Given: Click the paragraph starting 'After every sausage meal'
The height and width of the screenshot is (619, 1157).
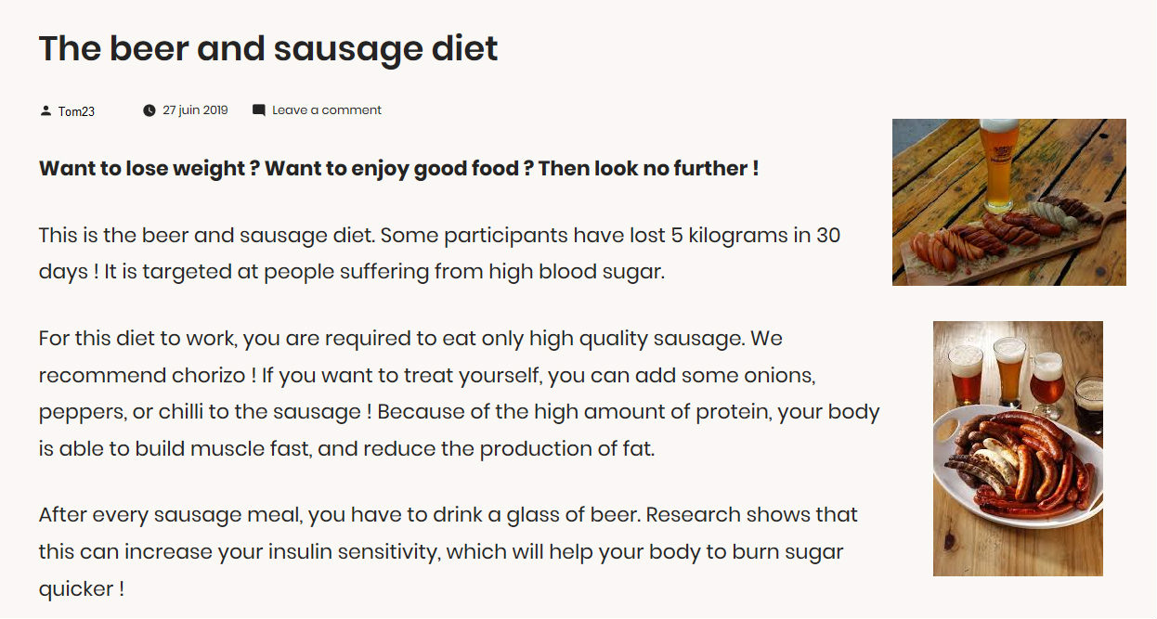Looking at the screenshot, I should click(x=448, y=551).
